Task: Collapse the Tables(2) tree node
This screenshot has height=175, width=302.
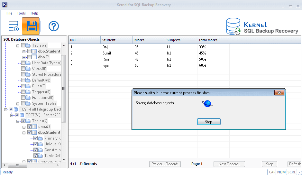Action: coord(18,46)
